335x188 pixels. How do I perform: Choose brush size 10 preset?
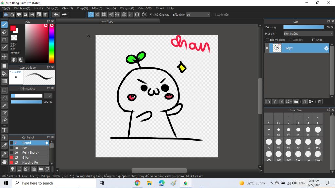[278, 131]
